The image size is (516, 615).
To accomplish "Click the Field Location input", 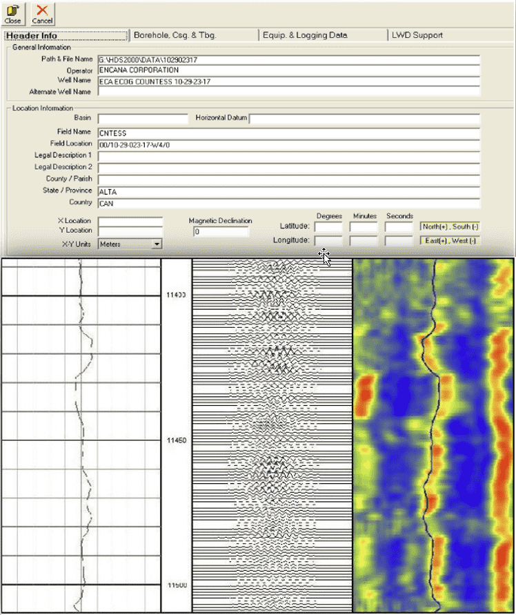I will (x=288, y=144).
